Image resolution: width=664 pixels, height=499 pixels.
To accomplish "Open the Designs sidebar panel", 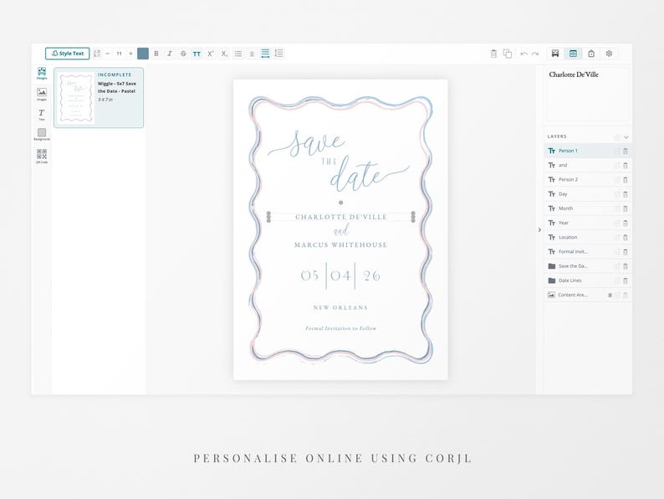I will [42, 73].
